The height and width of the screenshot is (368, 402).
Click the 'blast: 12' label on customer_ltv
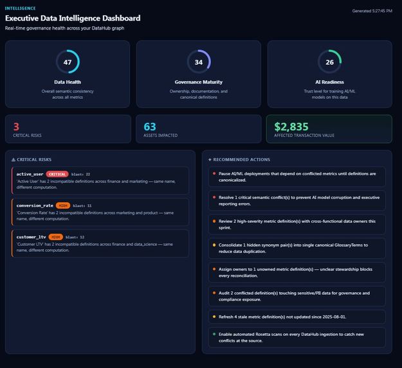[75, 237]
